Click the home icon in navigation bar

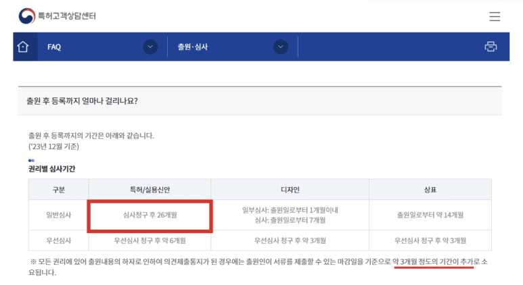23,47
